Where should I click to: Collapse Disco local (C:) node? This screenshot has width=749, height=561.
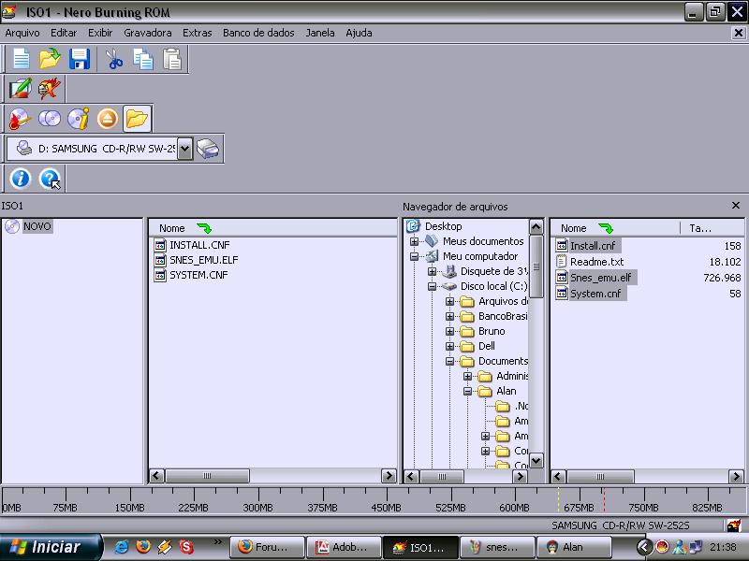[432, 287]
